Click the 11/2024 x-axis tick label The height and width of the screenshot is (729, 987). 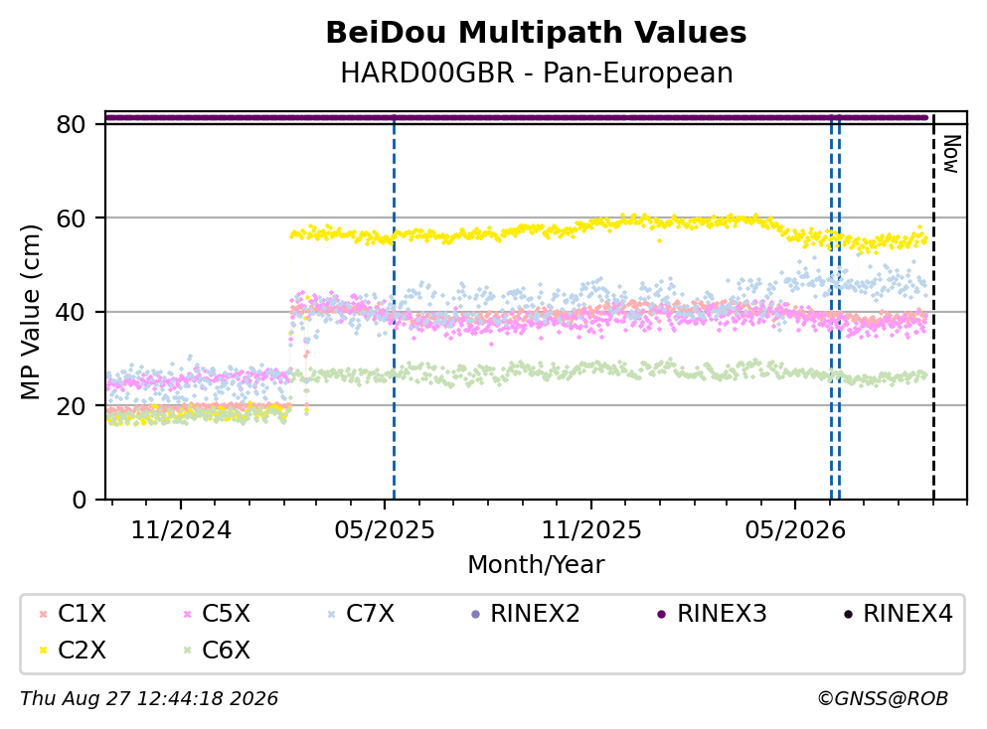(181, 530)
